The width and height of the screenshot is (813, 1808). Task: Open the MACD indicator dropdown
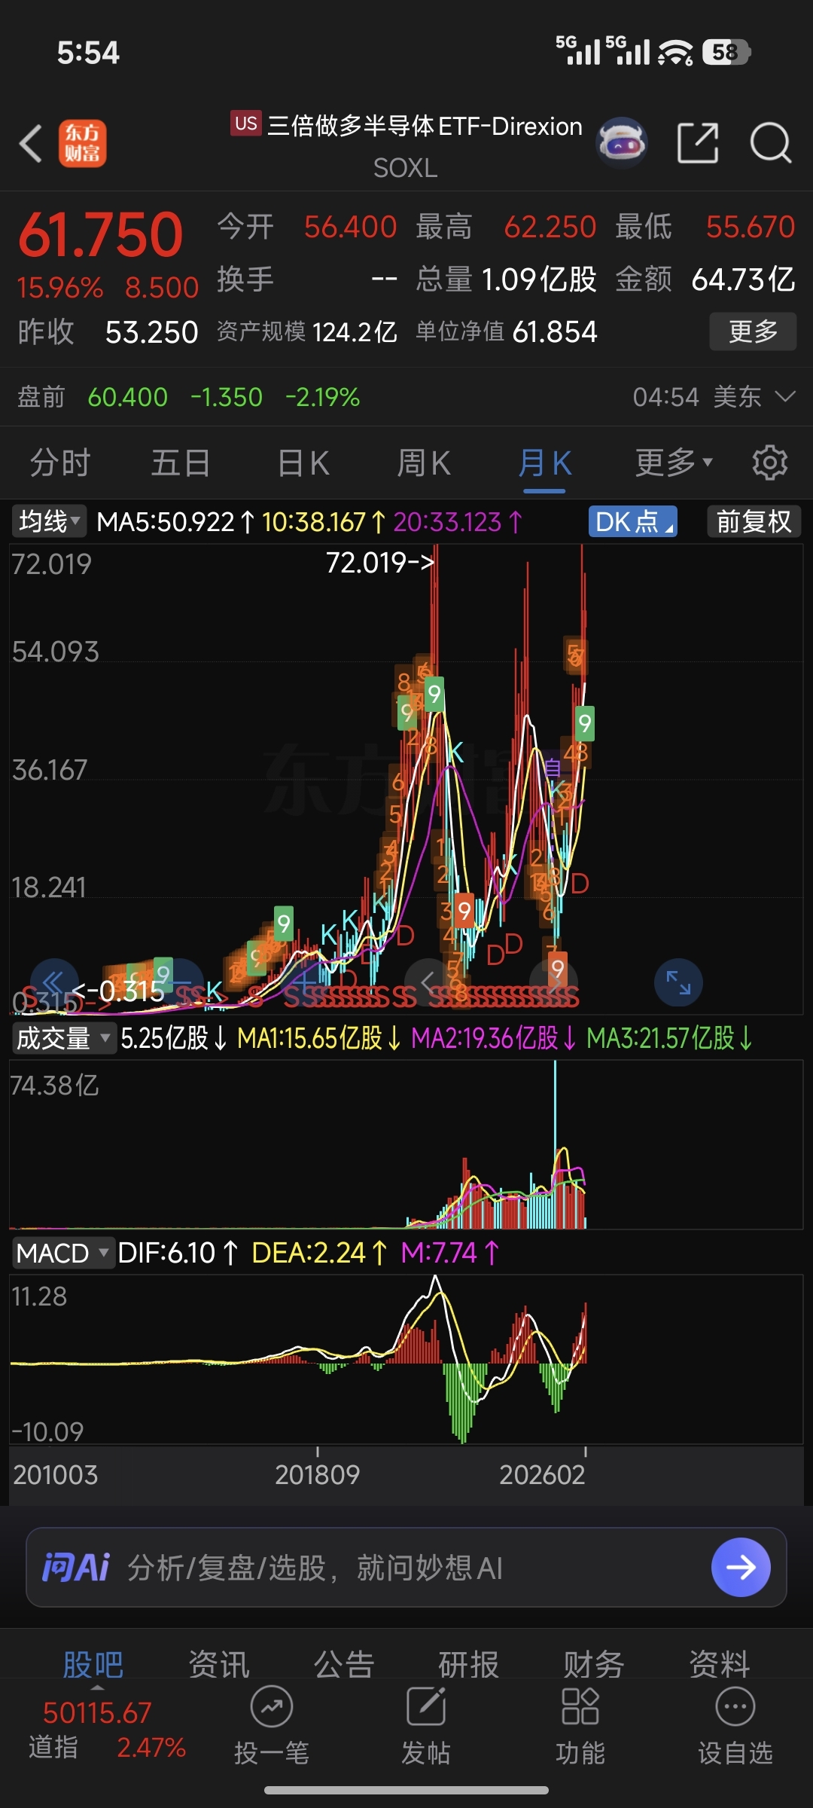(62, 1253)
